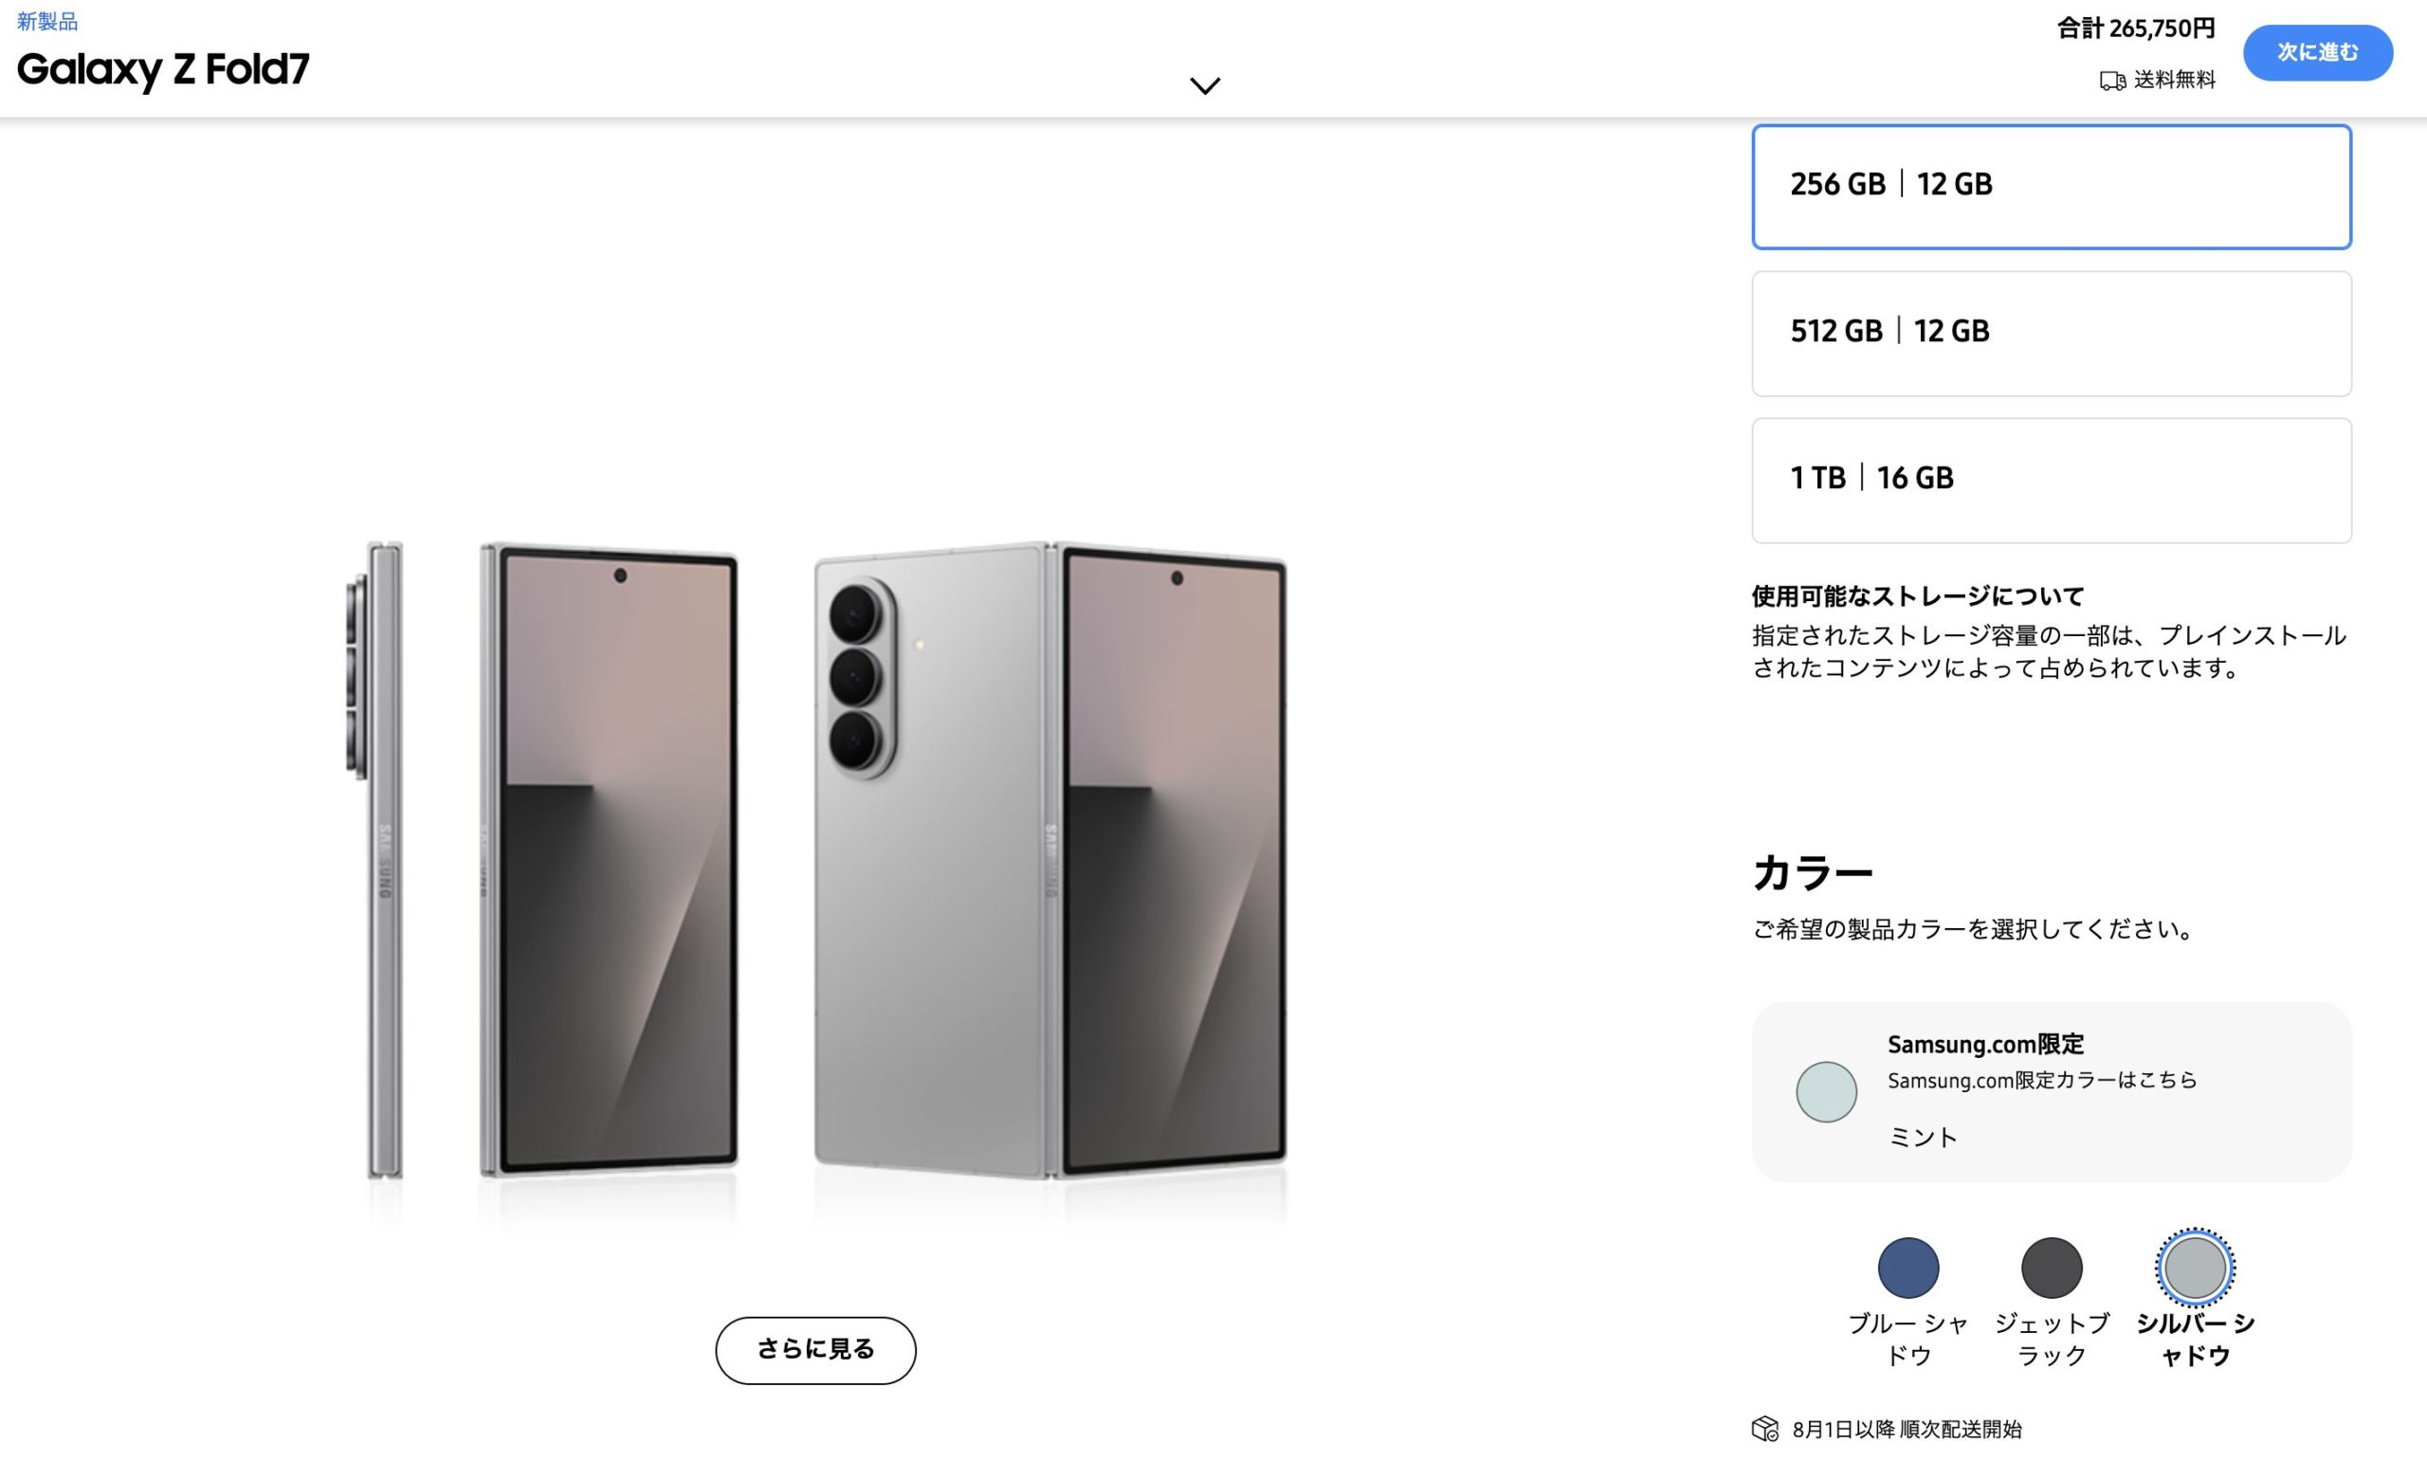2427x1461 pixels.
Task: Click the 新製品 label link
Action: [x=47, y=22]
